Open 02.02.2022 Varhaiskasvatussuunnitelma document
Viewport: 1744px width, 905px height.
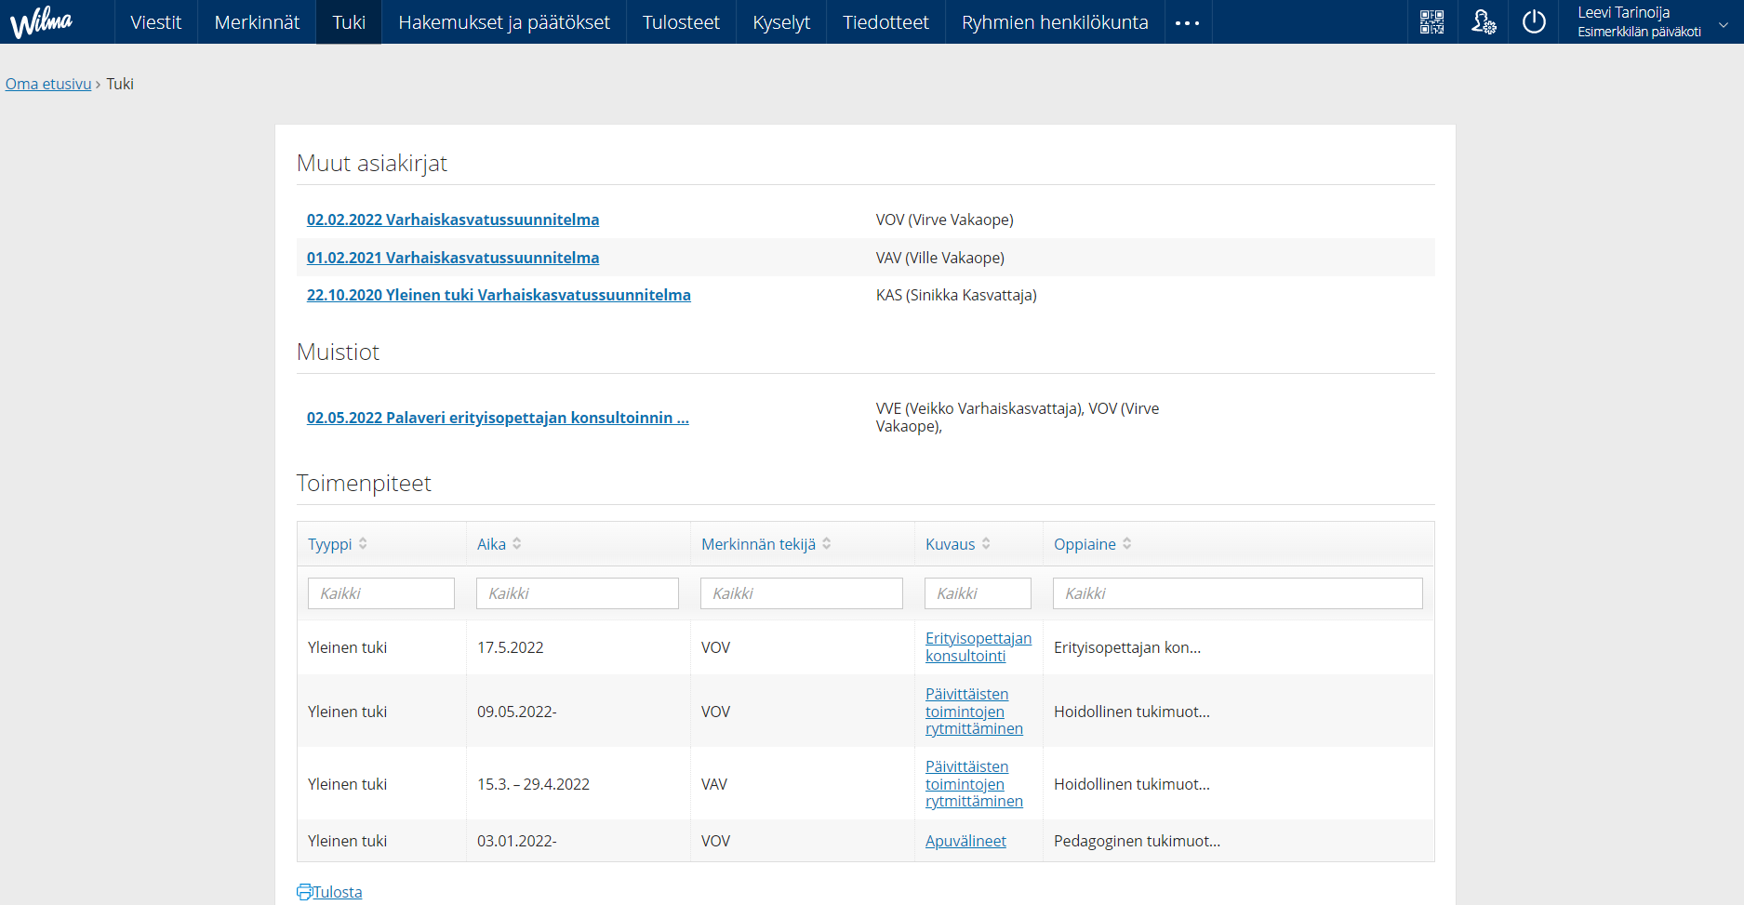453,220
